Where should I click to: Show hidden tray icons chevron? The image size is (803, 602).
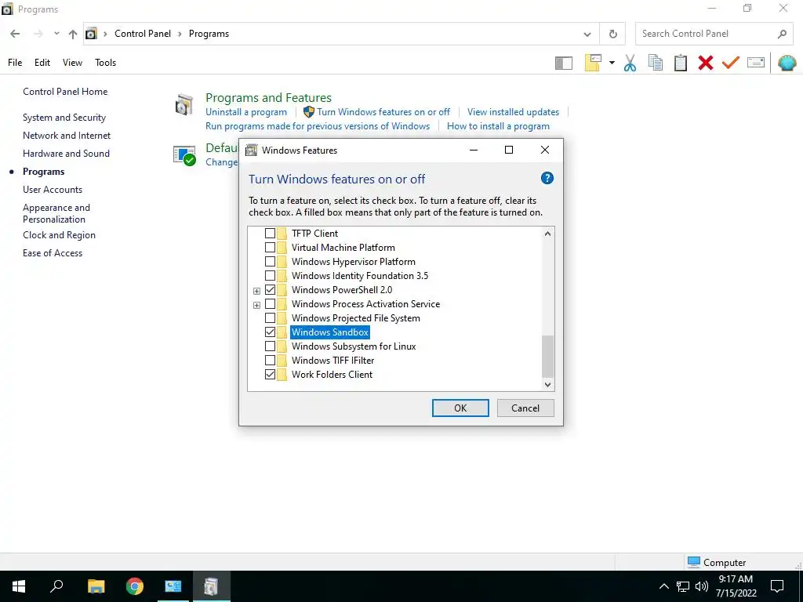pos(663,586)
